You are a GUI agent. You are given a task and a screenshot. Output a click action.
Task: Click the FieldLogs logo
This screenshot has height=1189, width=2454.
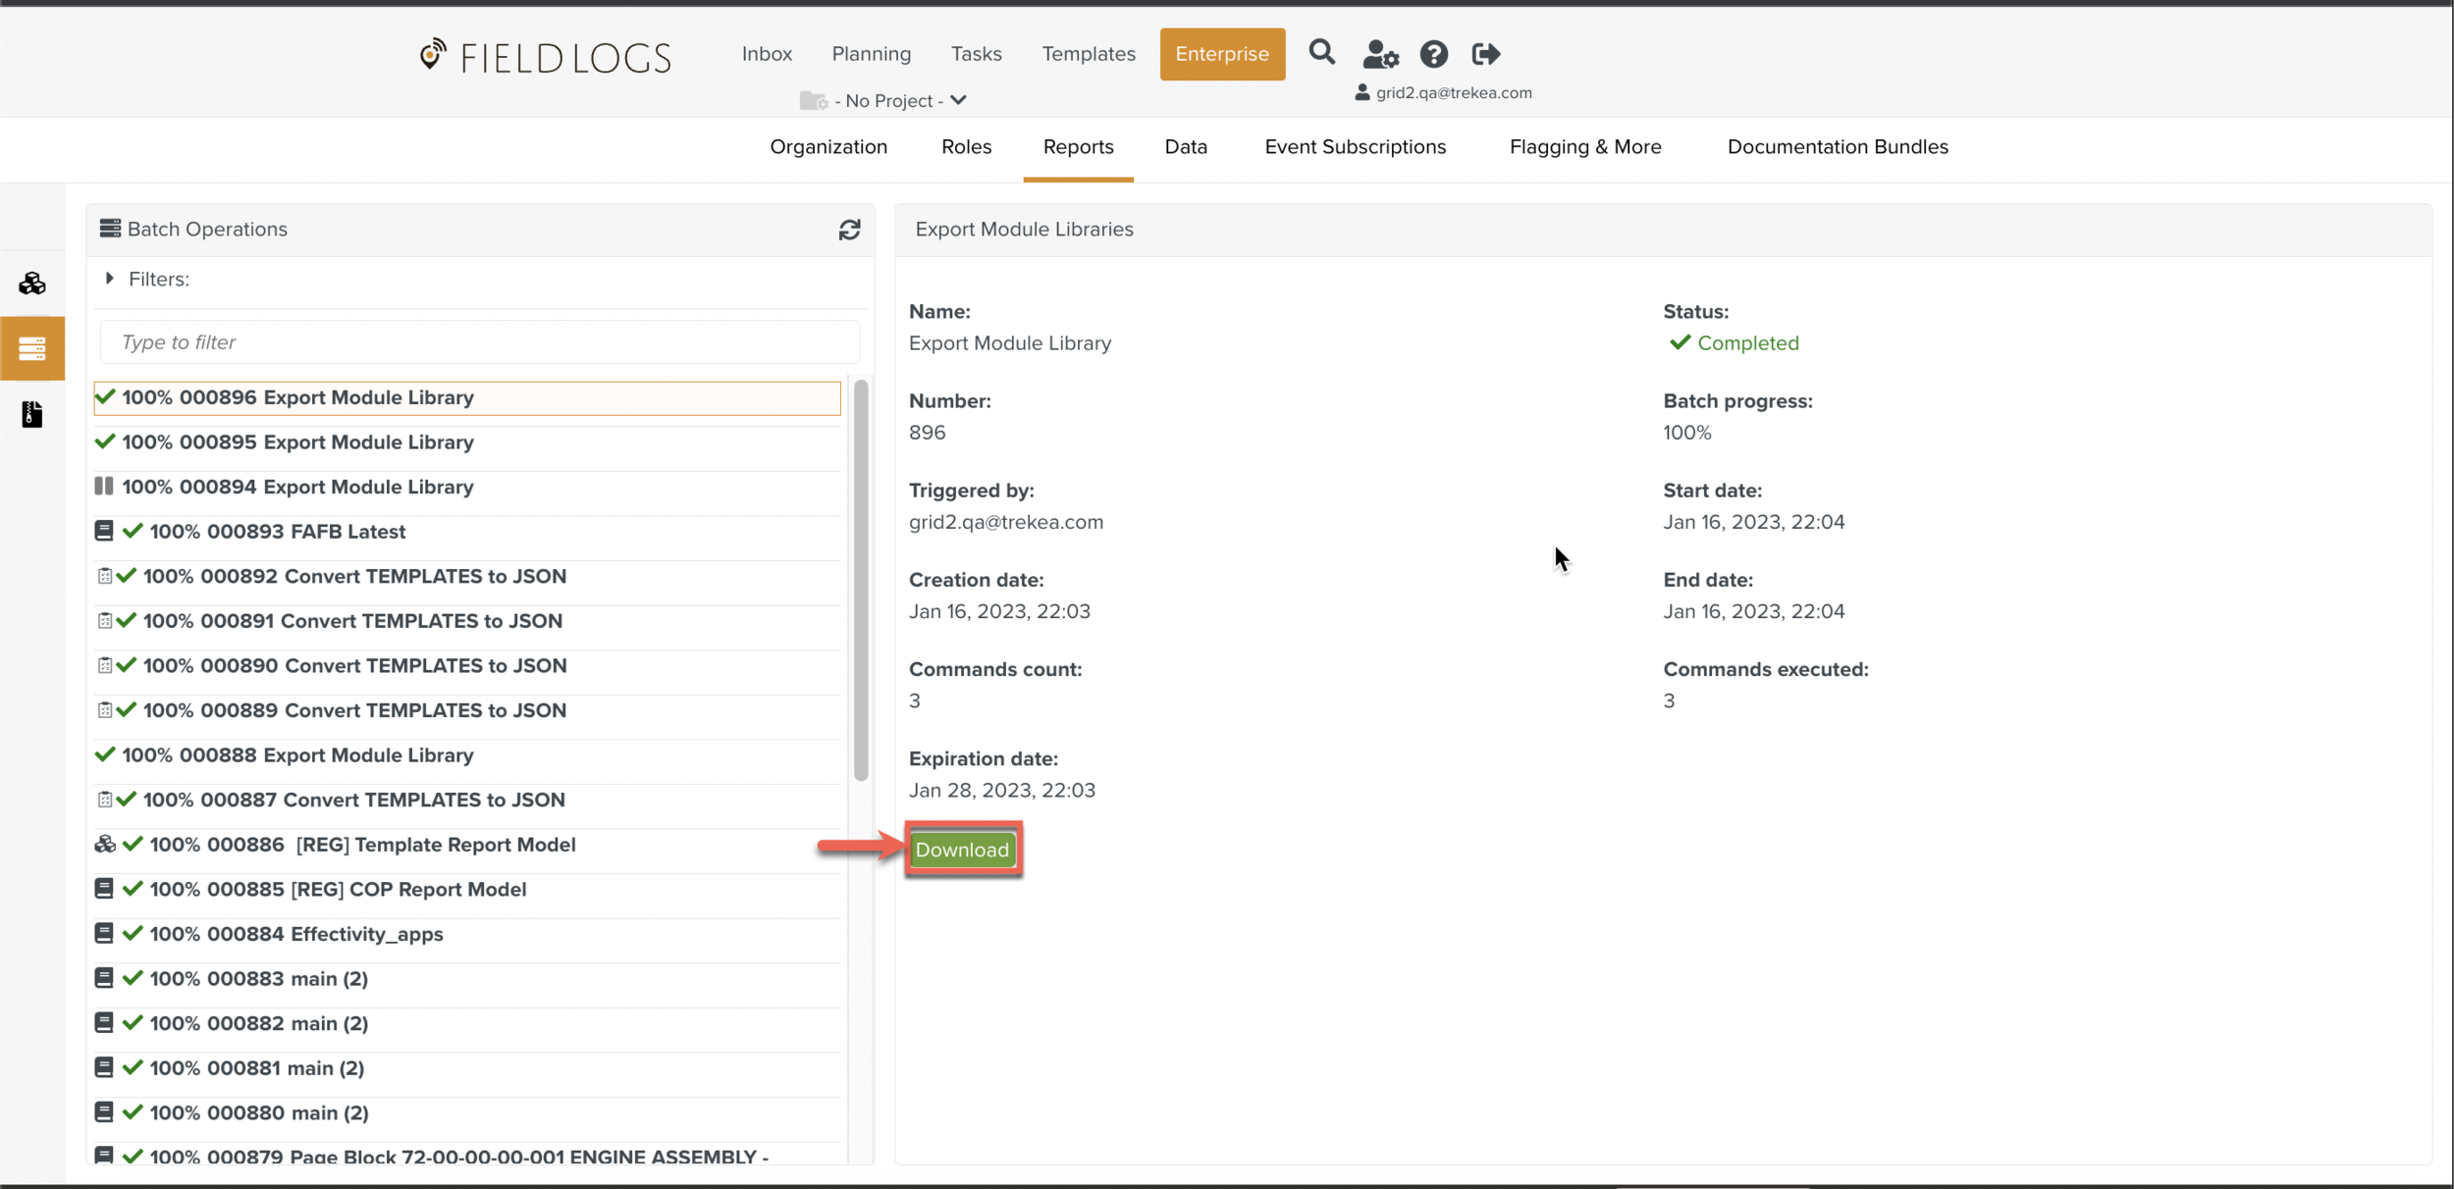(546, 57)
